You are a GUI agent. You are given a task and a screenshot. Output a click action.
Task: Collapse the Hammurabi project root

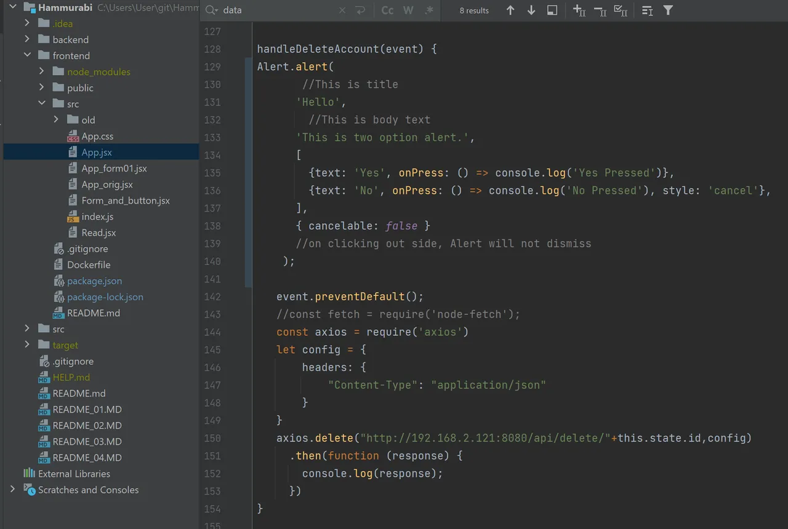(x=12, y=7)
